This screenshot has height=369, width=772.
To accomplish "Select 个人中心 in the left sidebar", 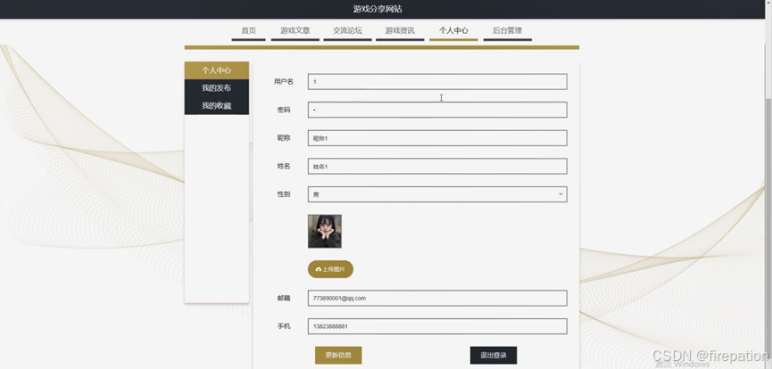I will tap(217, 70).
